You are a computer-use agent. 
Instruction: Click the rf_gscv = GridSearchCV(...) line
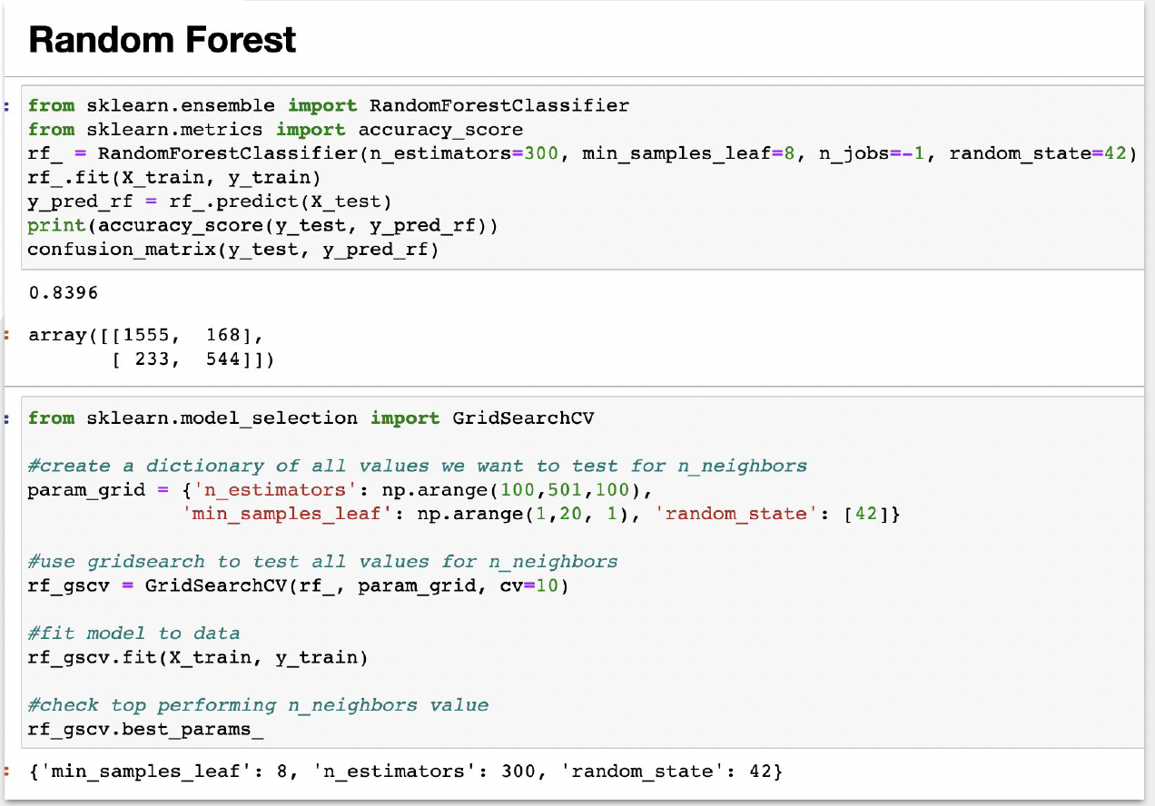point(299,585)
